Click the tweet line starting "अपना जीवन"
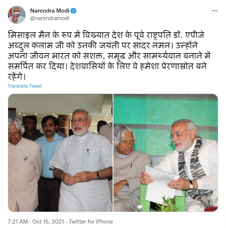This screenshot has width=226, height=228. click(109, 56)
